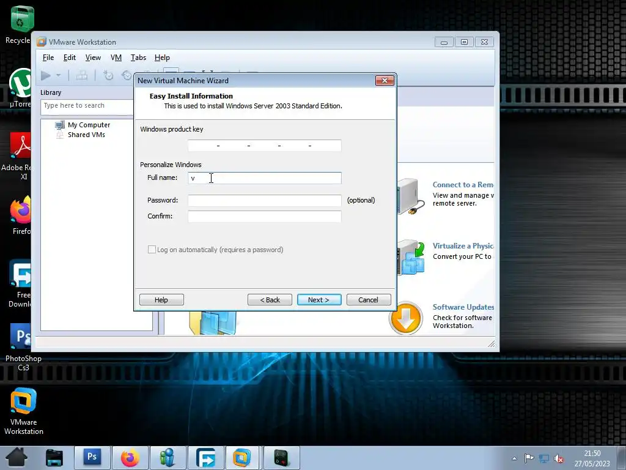This screenshot has width=626, height=470.
Task: Click the file manager icon on taskbar
Action: pos(54,458)
